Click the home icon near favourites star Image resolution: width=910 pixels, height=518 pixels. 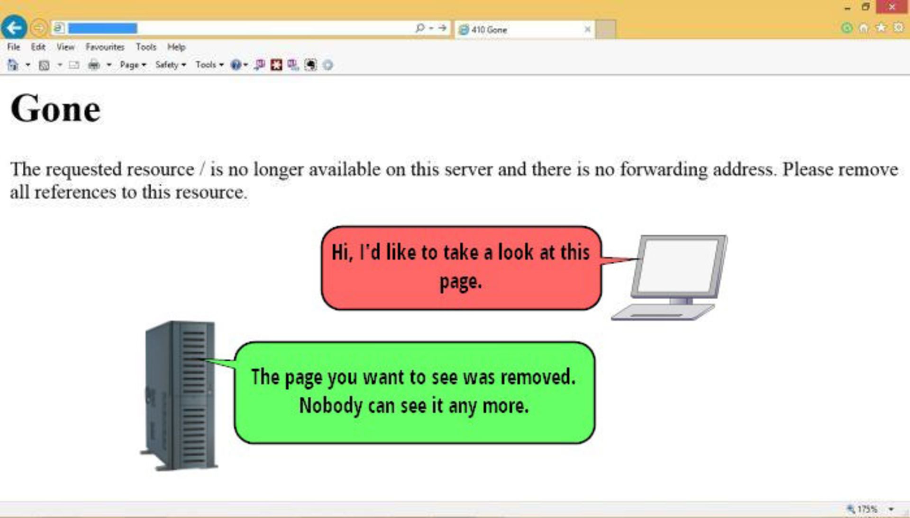(864, 28)
